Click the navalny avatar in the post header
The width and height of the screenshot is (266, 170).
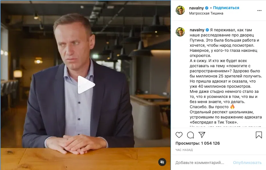[180, 10]
